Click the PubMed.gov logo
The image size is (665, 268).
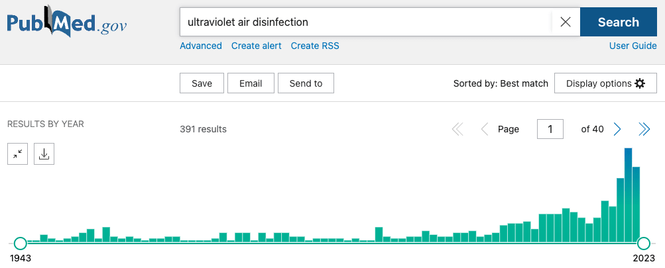67,22
